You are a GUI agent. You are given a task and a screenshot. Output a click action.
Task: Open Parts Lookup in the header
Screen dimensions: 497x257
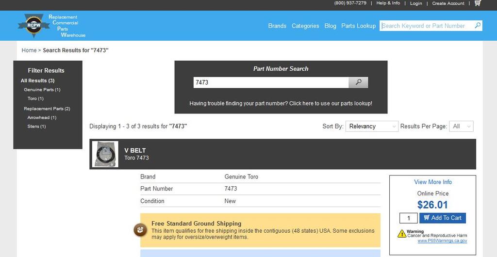pyautogui.click(x=359, y=26)
